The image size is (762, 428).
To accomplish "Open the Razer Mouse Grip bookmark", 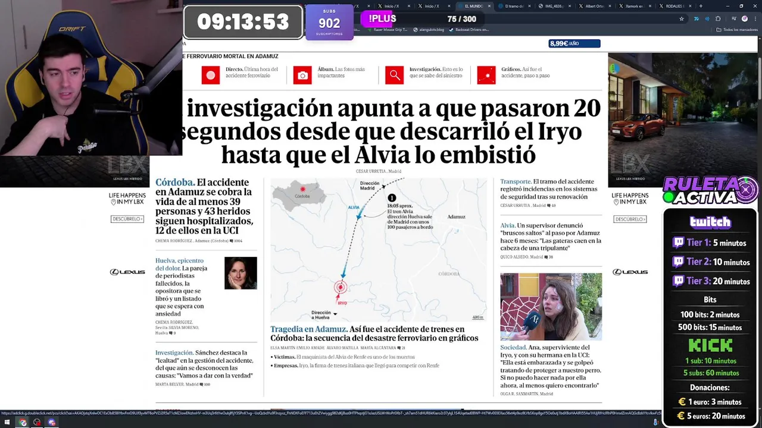I will click(x=388, y=29).
